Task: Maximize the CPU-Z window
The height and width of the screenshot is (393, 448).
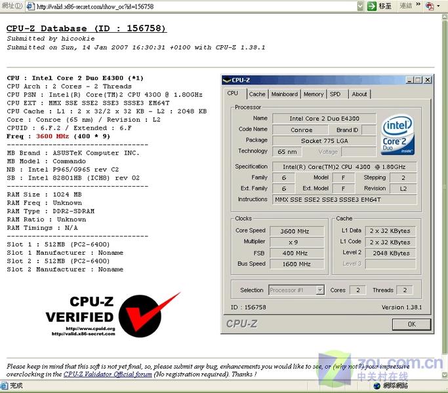Action: pos(418,80)
